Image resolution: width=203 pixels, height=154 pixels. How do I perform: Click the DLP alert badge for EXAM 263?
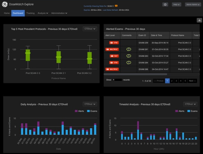coord(114,56)
